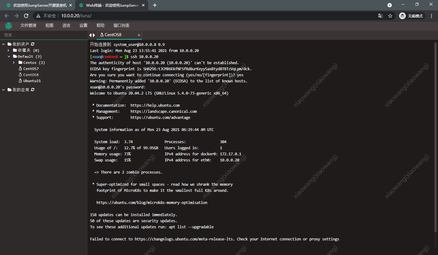438x255 pixels.
Task: Click the Linux icon beside Ubuntu21
Action: point(20,81)
